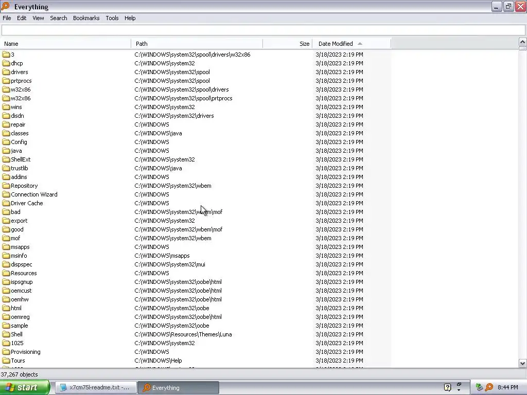
Task: Open the File menu
Action: [7, 18]
